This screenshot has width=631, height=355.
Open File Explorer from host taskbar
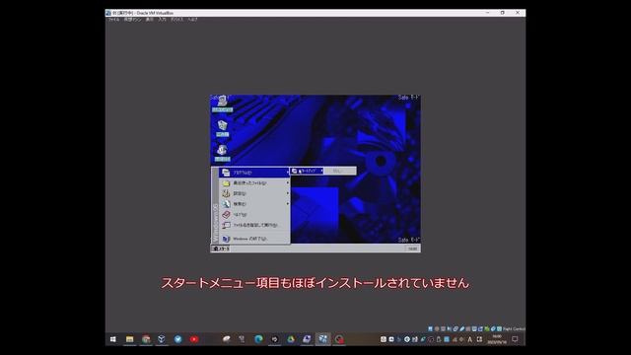[x=129, y=339]
